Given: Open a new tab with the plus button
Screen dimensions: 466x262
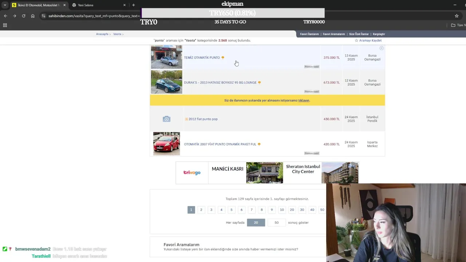Looking at the screenshot, I should pos(134,5).
